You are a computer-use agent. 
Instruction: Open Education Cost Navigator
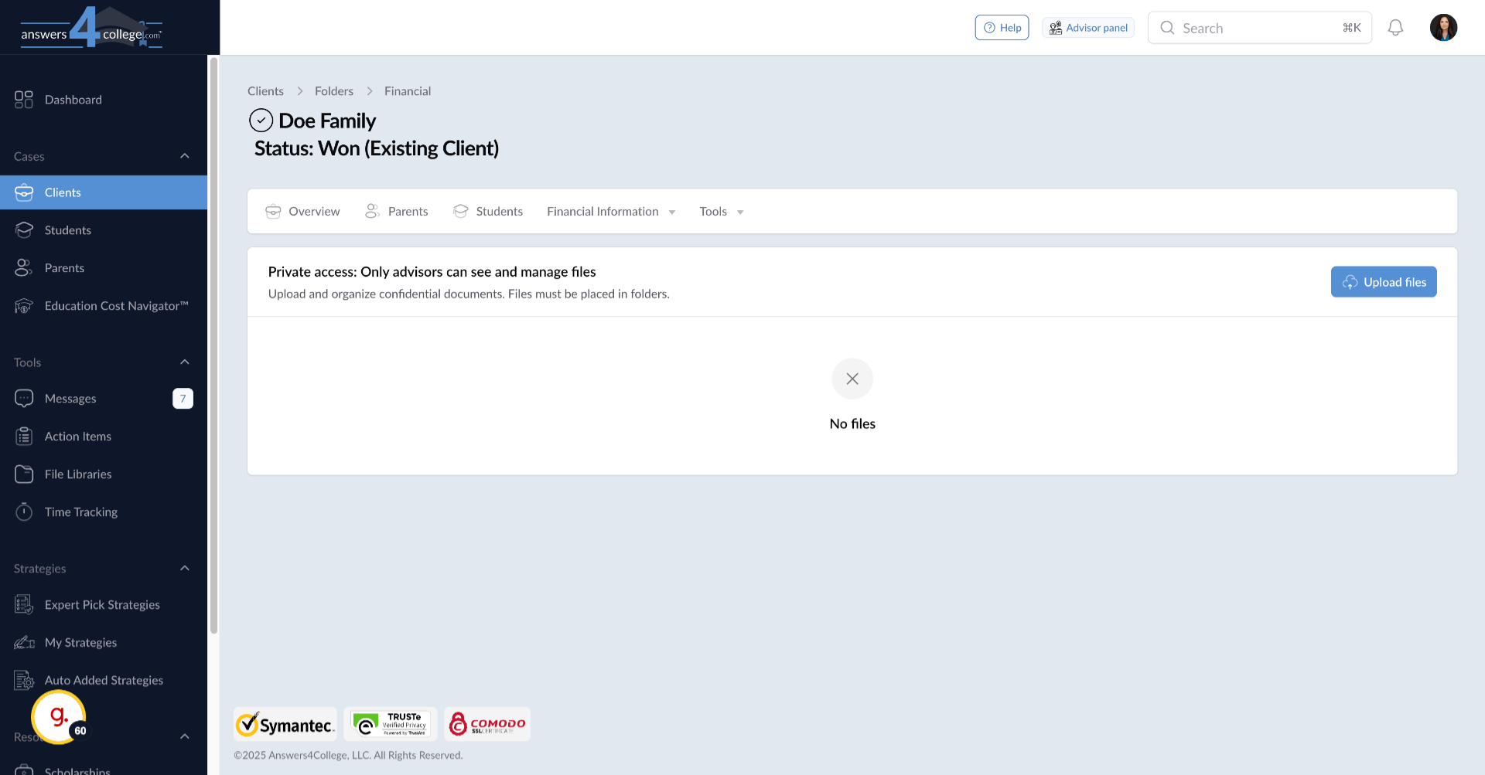point(118,305)
